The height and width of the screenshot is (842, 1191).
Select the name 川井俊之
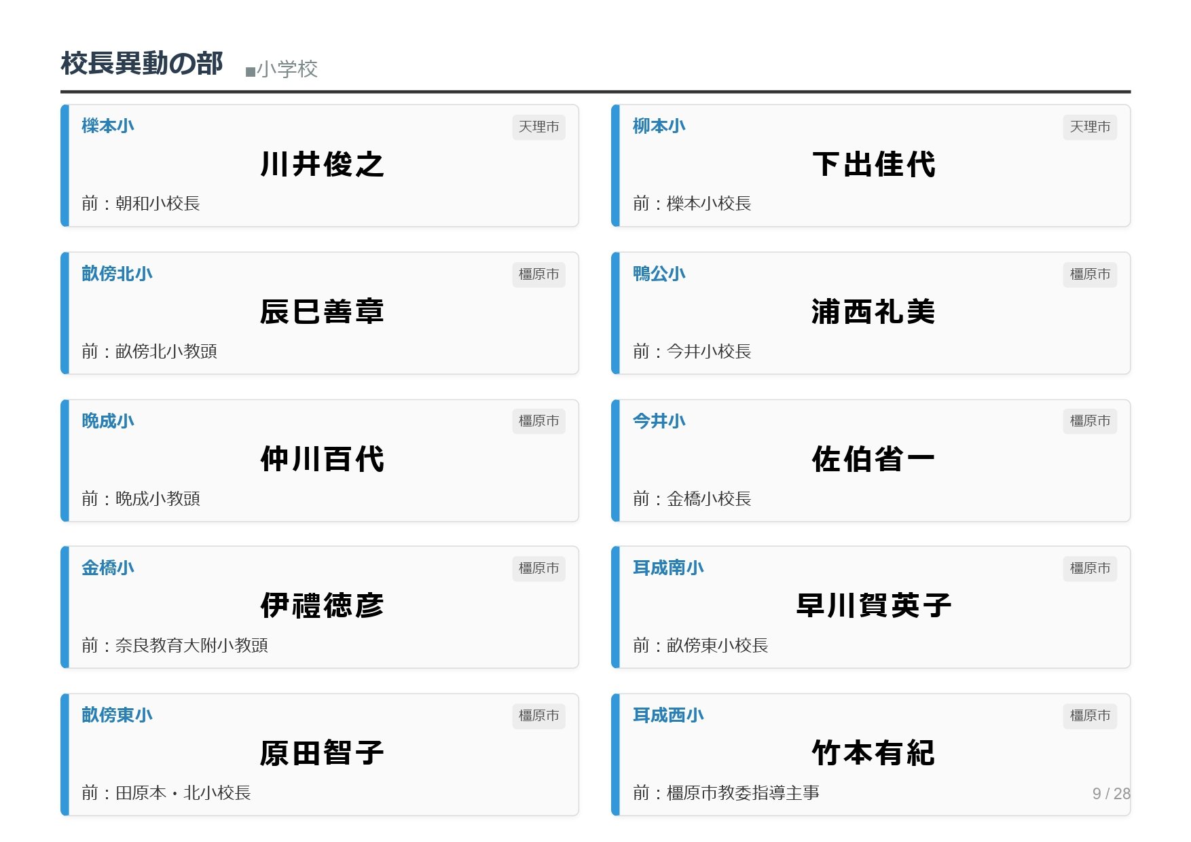[322, 165]
